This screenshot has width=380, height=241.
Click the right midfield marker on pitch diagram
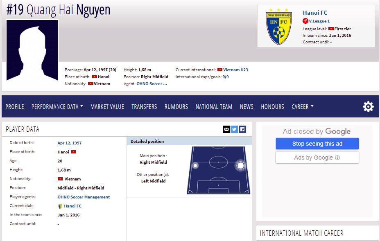(240, 165)
